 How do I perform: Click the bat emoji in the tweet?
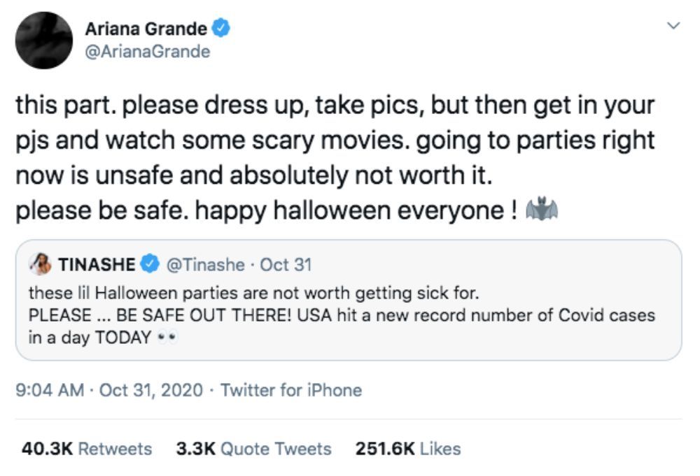[x=540, y=210]
